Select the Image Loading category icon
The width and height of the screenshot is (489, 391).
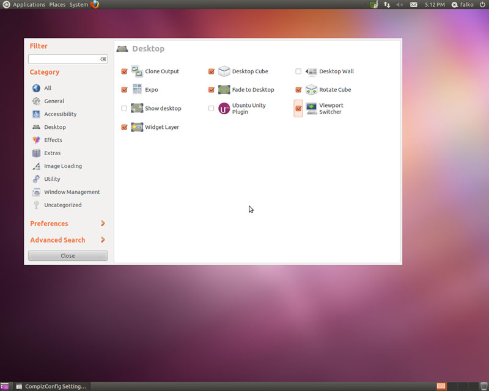(36, 166)
